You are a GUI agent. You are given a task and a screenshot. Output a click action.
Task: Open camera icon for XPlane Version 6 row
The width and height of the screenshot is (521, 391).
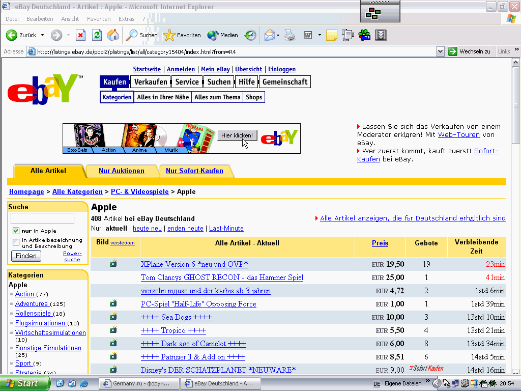tap(113, 264)
